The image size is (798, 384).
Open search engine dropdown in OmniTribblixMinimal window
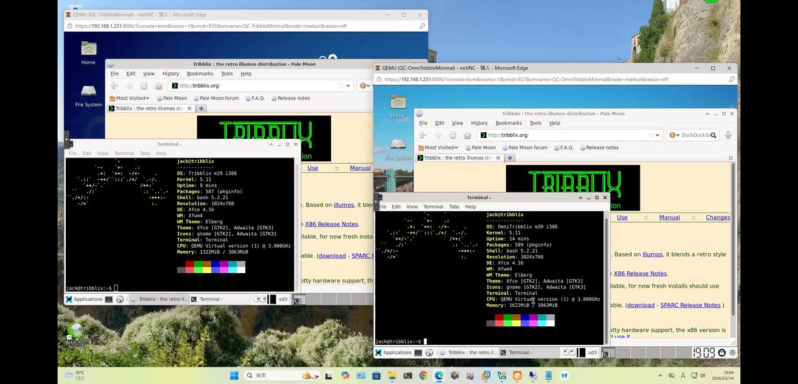(674, 135)
